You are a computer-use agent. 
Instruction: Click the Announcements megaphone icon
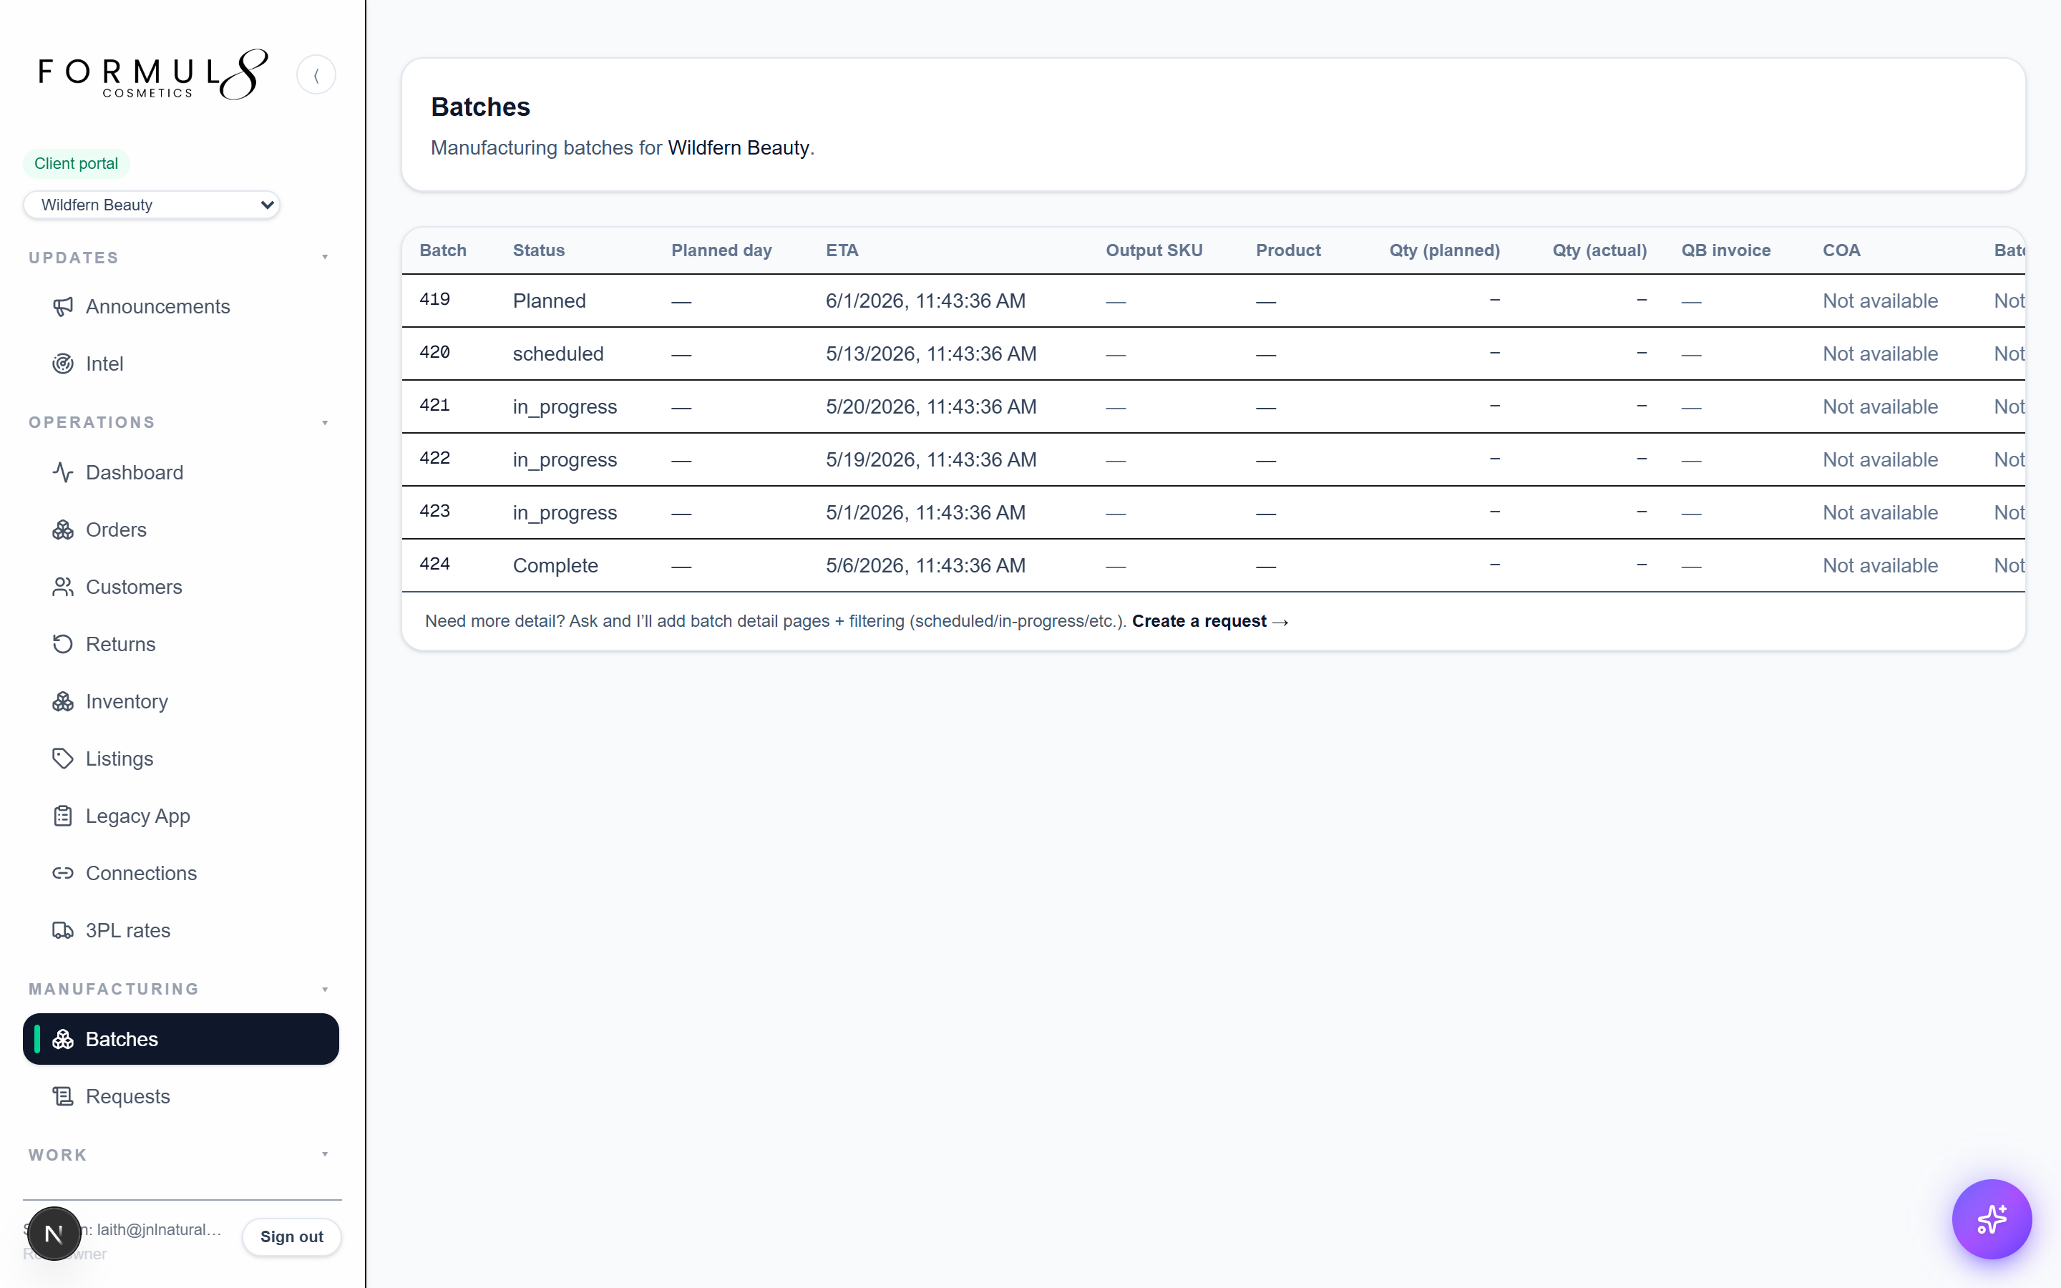pyautogui.click(x=63, y=307)
